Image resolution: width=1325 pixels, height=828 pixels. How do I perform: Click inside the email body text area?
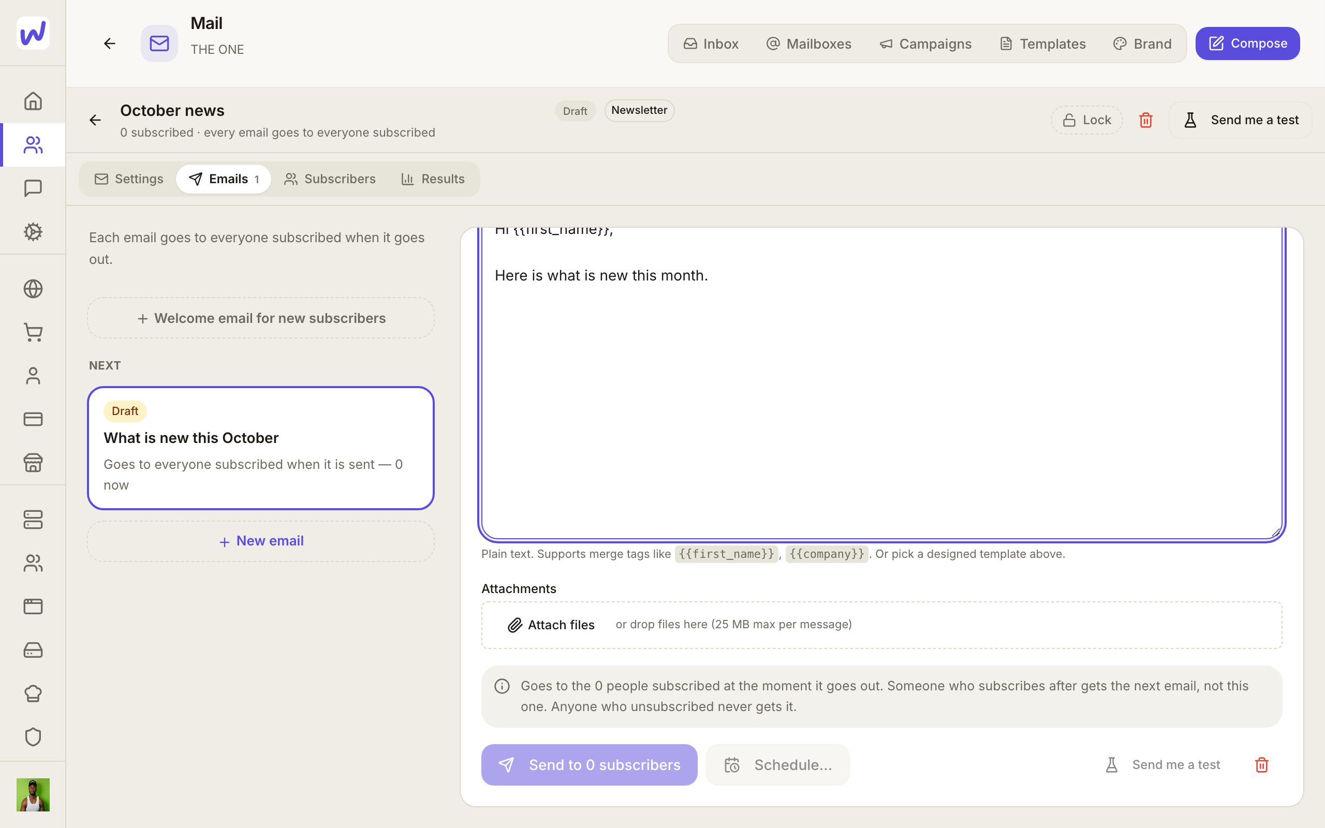tap(881, 383)
